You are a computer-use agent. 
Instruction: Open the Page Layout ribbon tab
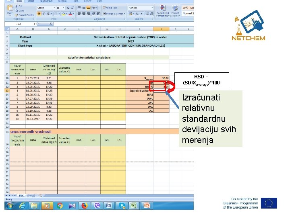46,1
